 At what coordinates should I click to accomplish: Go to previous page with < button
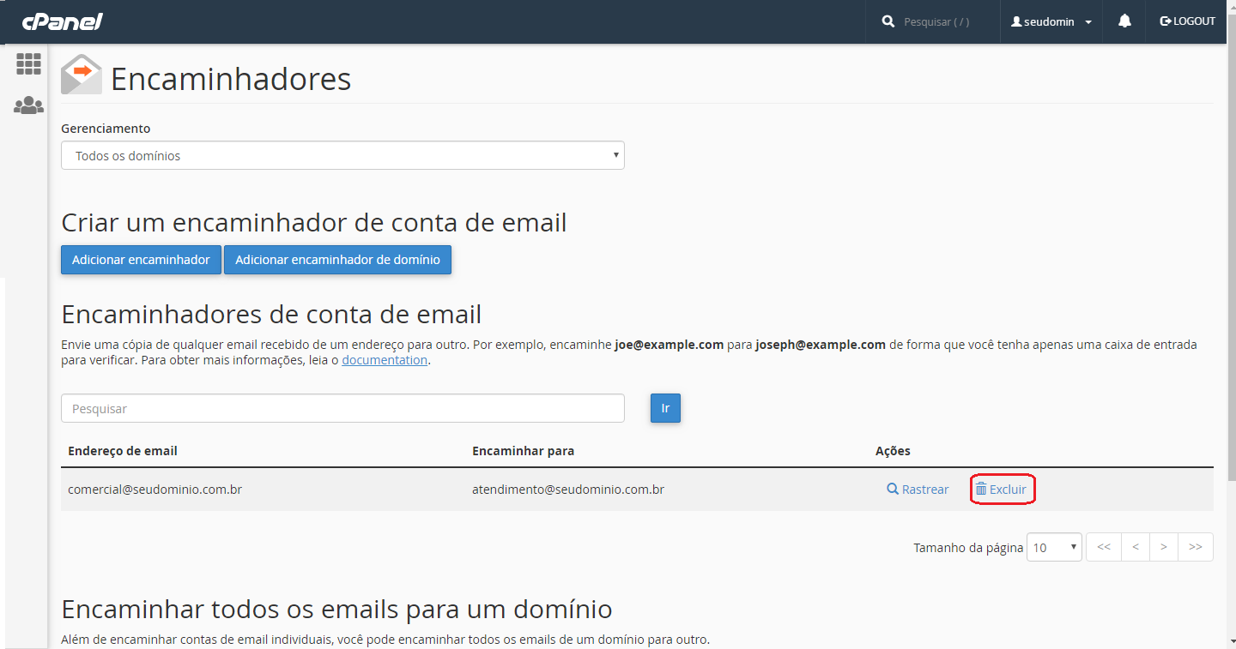point(1136,547)
